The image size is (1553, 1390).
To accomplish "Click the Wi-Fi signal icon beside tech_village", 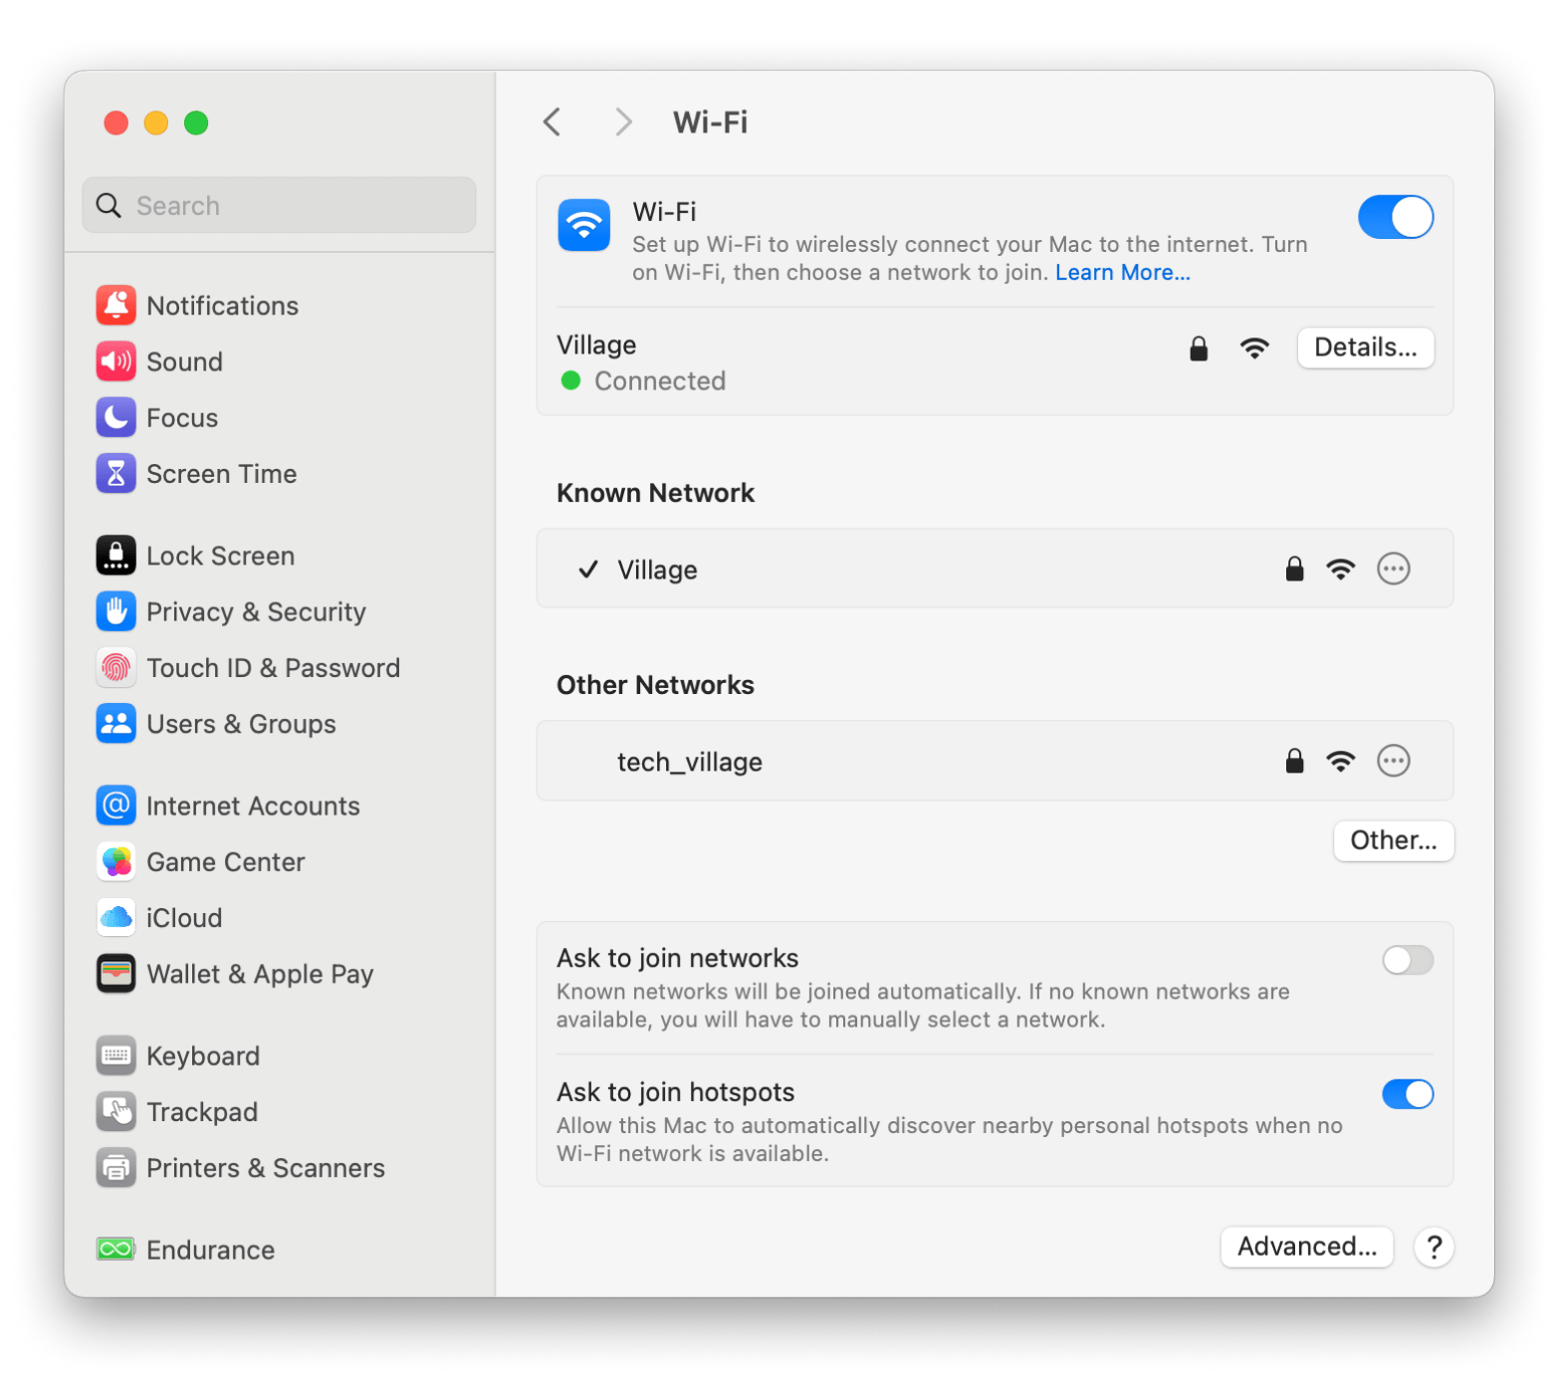I will tap(1340, 761).
